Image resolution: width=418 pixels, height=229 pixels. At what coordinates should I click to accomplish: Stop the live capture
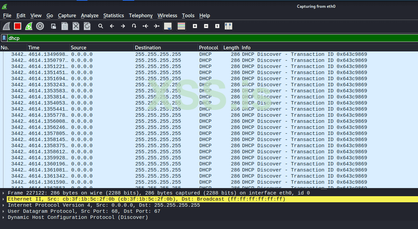coord(17,26)
